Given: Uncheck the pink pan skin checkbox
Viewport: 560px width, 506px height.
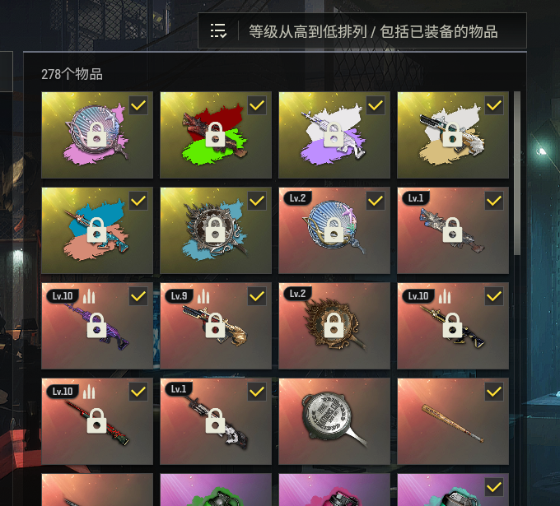Looking at the screenshot, I should (138, 105).
